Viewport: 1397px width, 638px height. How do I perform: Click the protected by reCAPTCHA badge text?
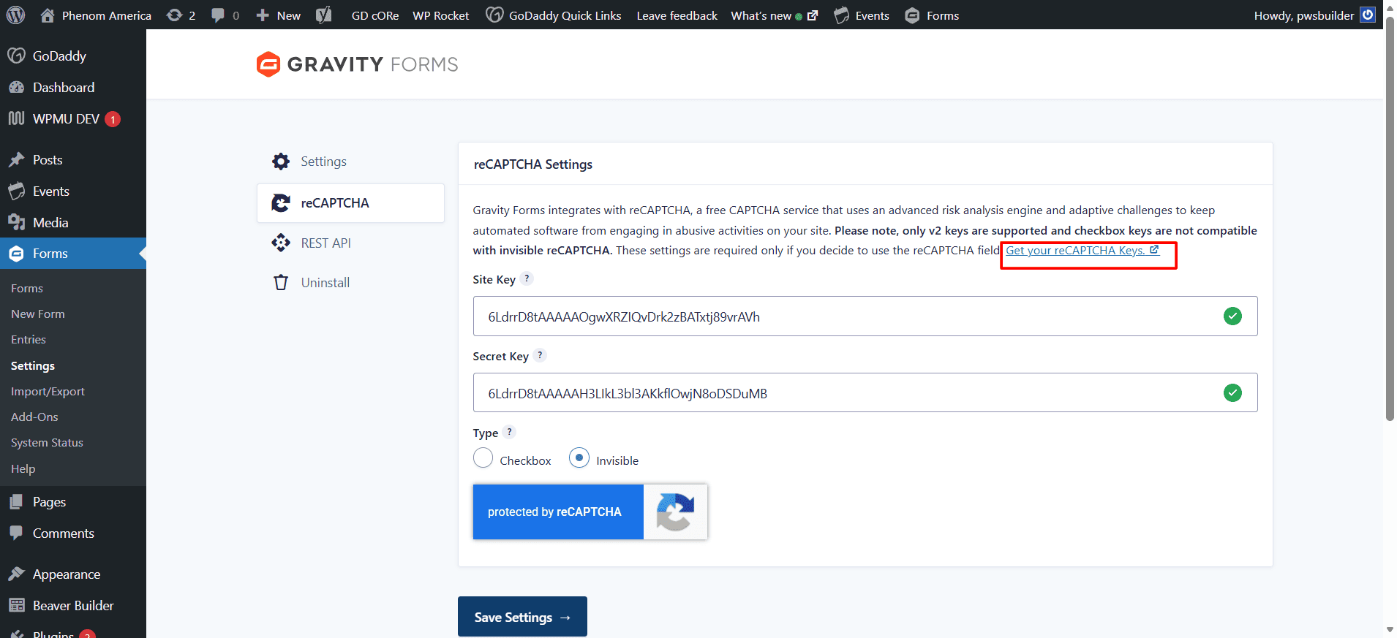point(554,512)
